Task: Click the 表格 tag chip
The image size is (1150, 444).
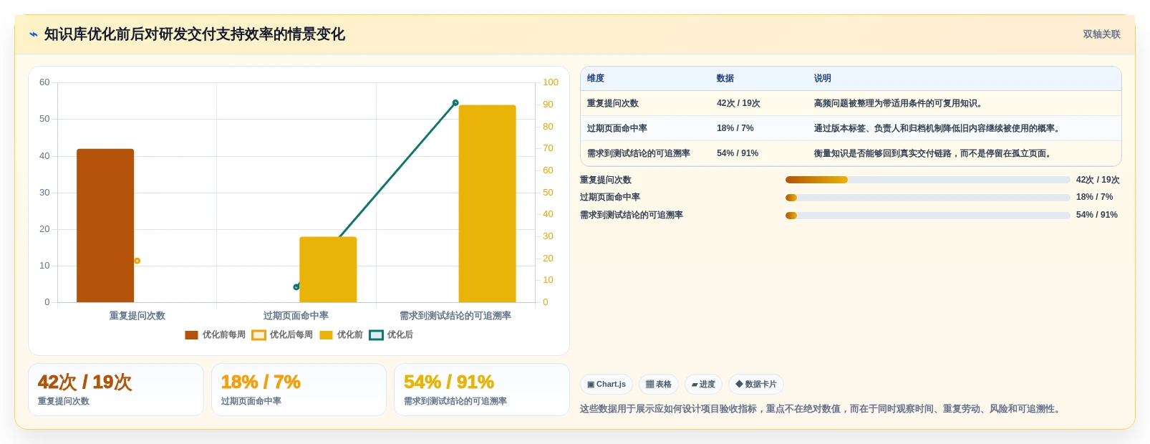Action: [x=659, y=385]
